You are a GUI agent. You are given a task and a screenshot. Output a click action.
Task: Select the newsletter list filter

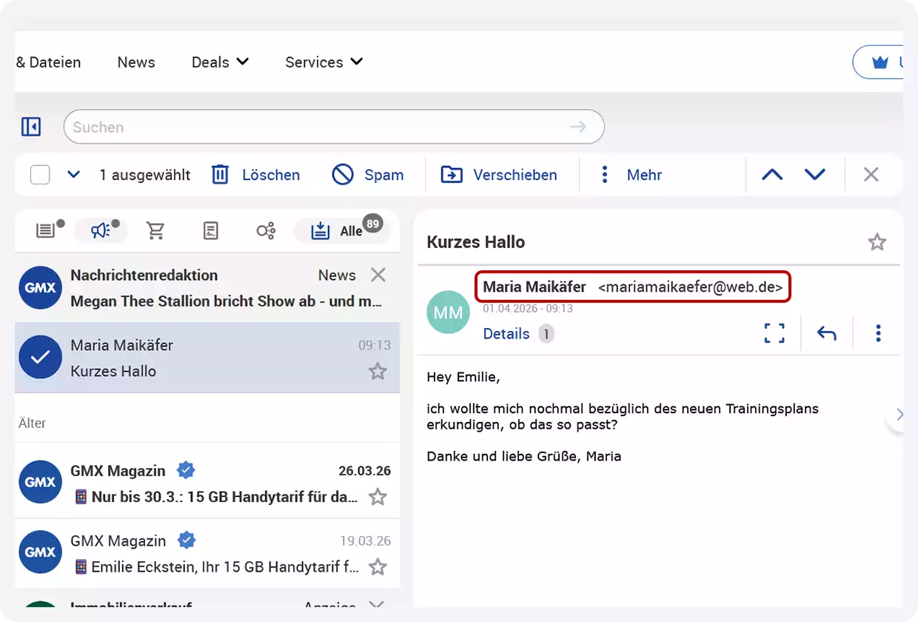coord(44,230)
